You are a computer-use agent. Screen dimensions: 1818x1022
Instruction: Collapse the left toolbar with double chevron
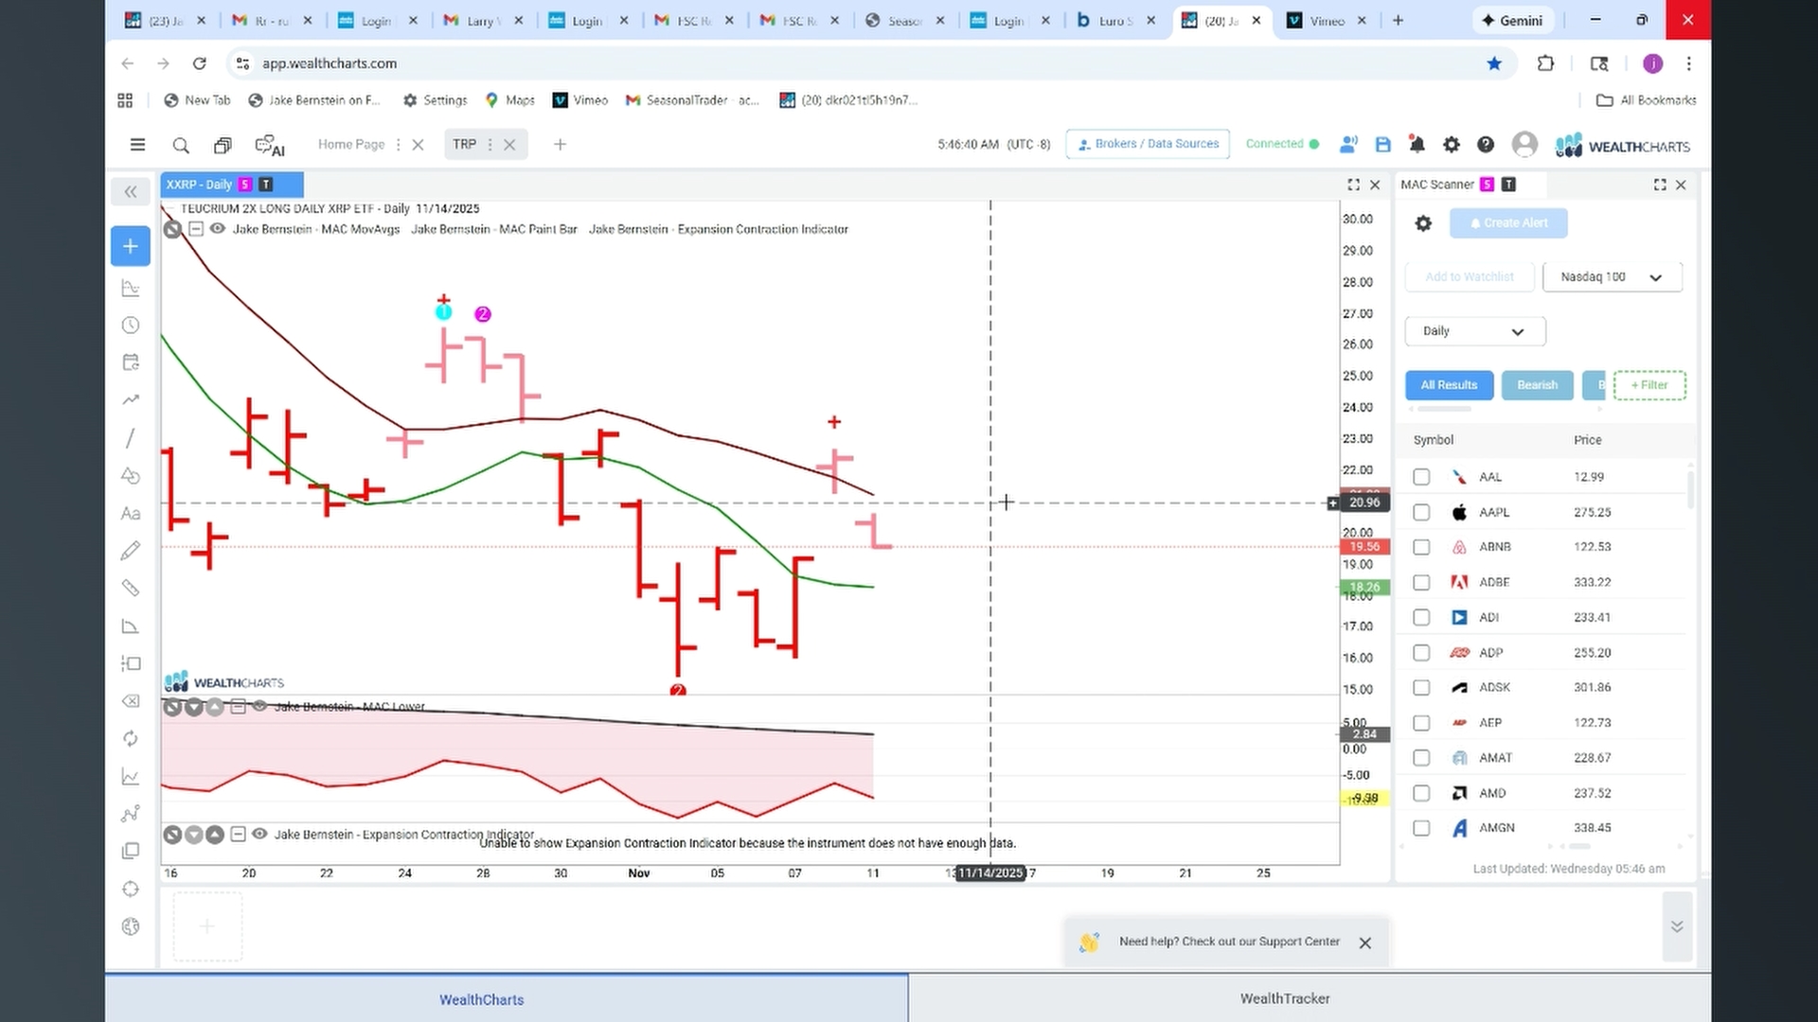[131, 192]
